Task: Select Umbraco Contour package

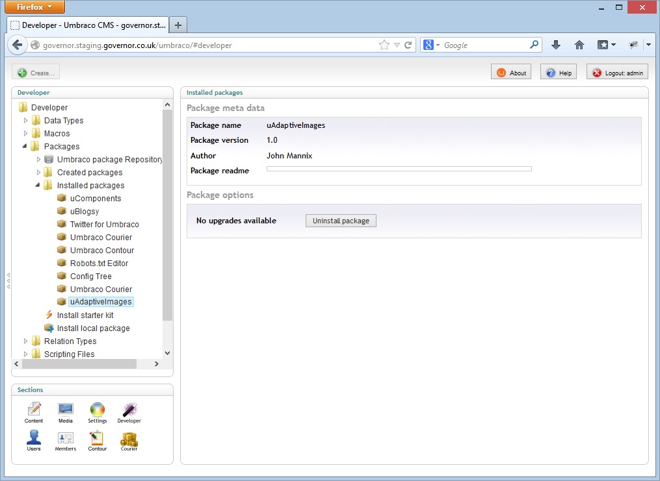Action: [102, 251]
